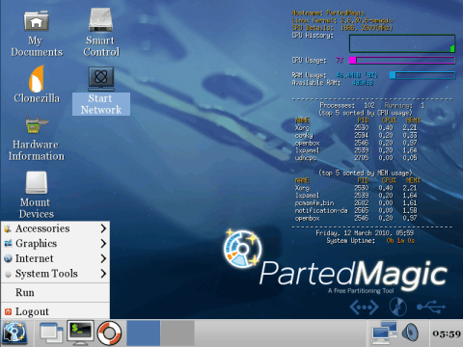Click the Parted Magic start menu button
The width and height of the screenshot is (463, 347).
14,333
